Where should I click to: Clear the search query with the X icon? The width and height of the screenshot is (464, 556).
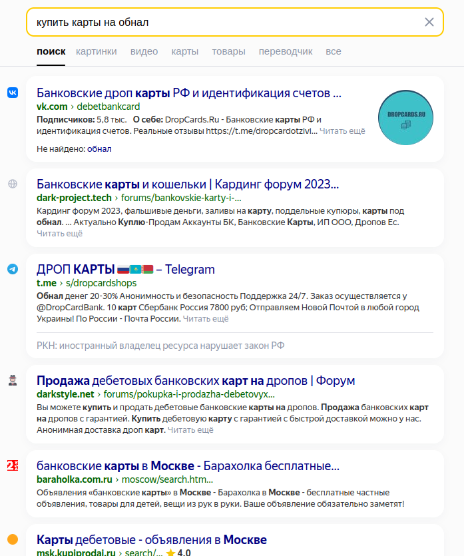429,22
